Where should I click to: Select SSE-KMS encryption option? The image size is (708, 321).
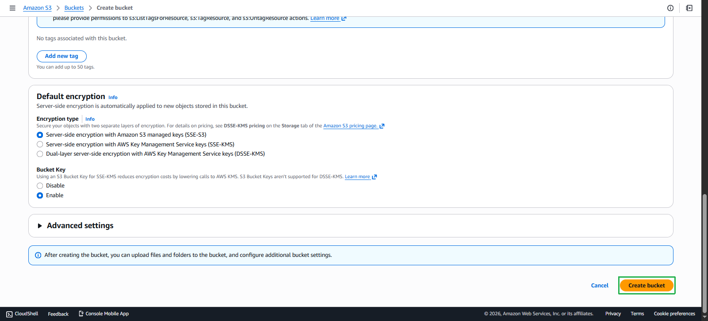coord(40,145)
